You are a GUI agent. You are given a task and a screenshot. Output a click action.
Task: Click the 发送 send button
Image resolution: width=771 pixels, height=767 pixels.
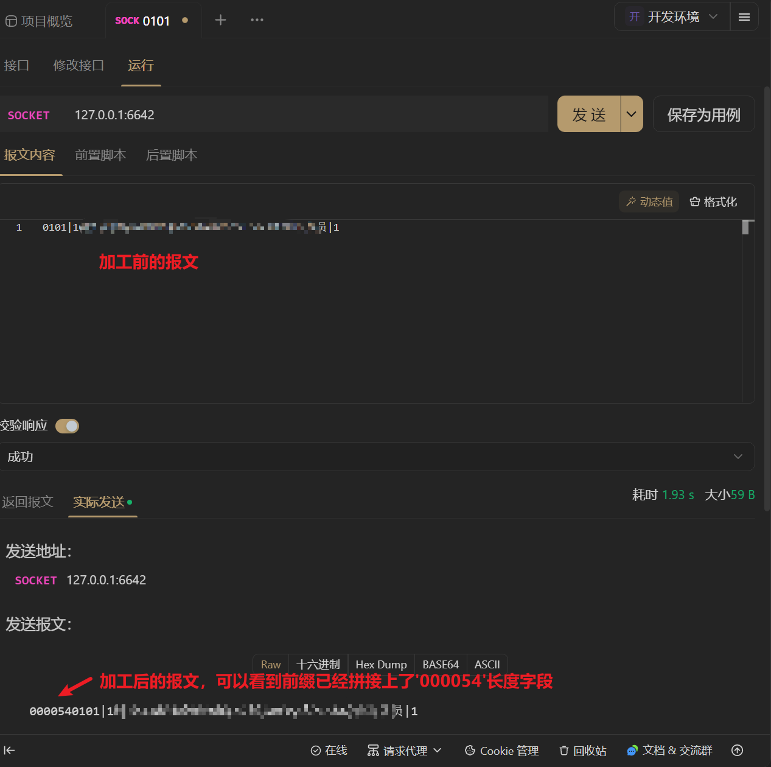[589, 114]
